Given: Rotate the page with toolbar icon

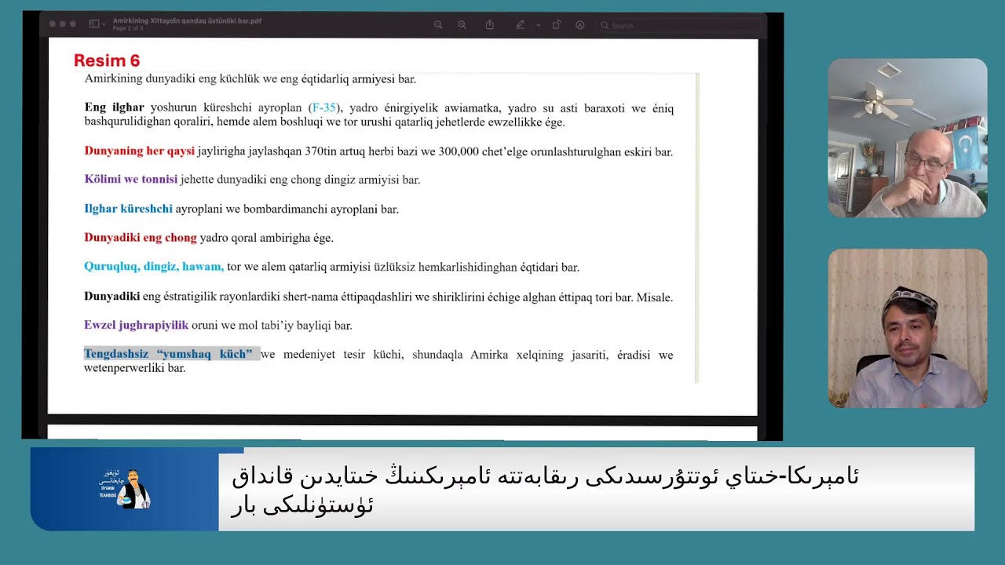Looking at the screenshot, I should 557,25.
